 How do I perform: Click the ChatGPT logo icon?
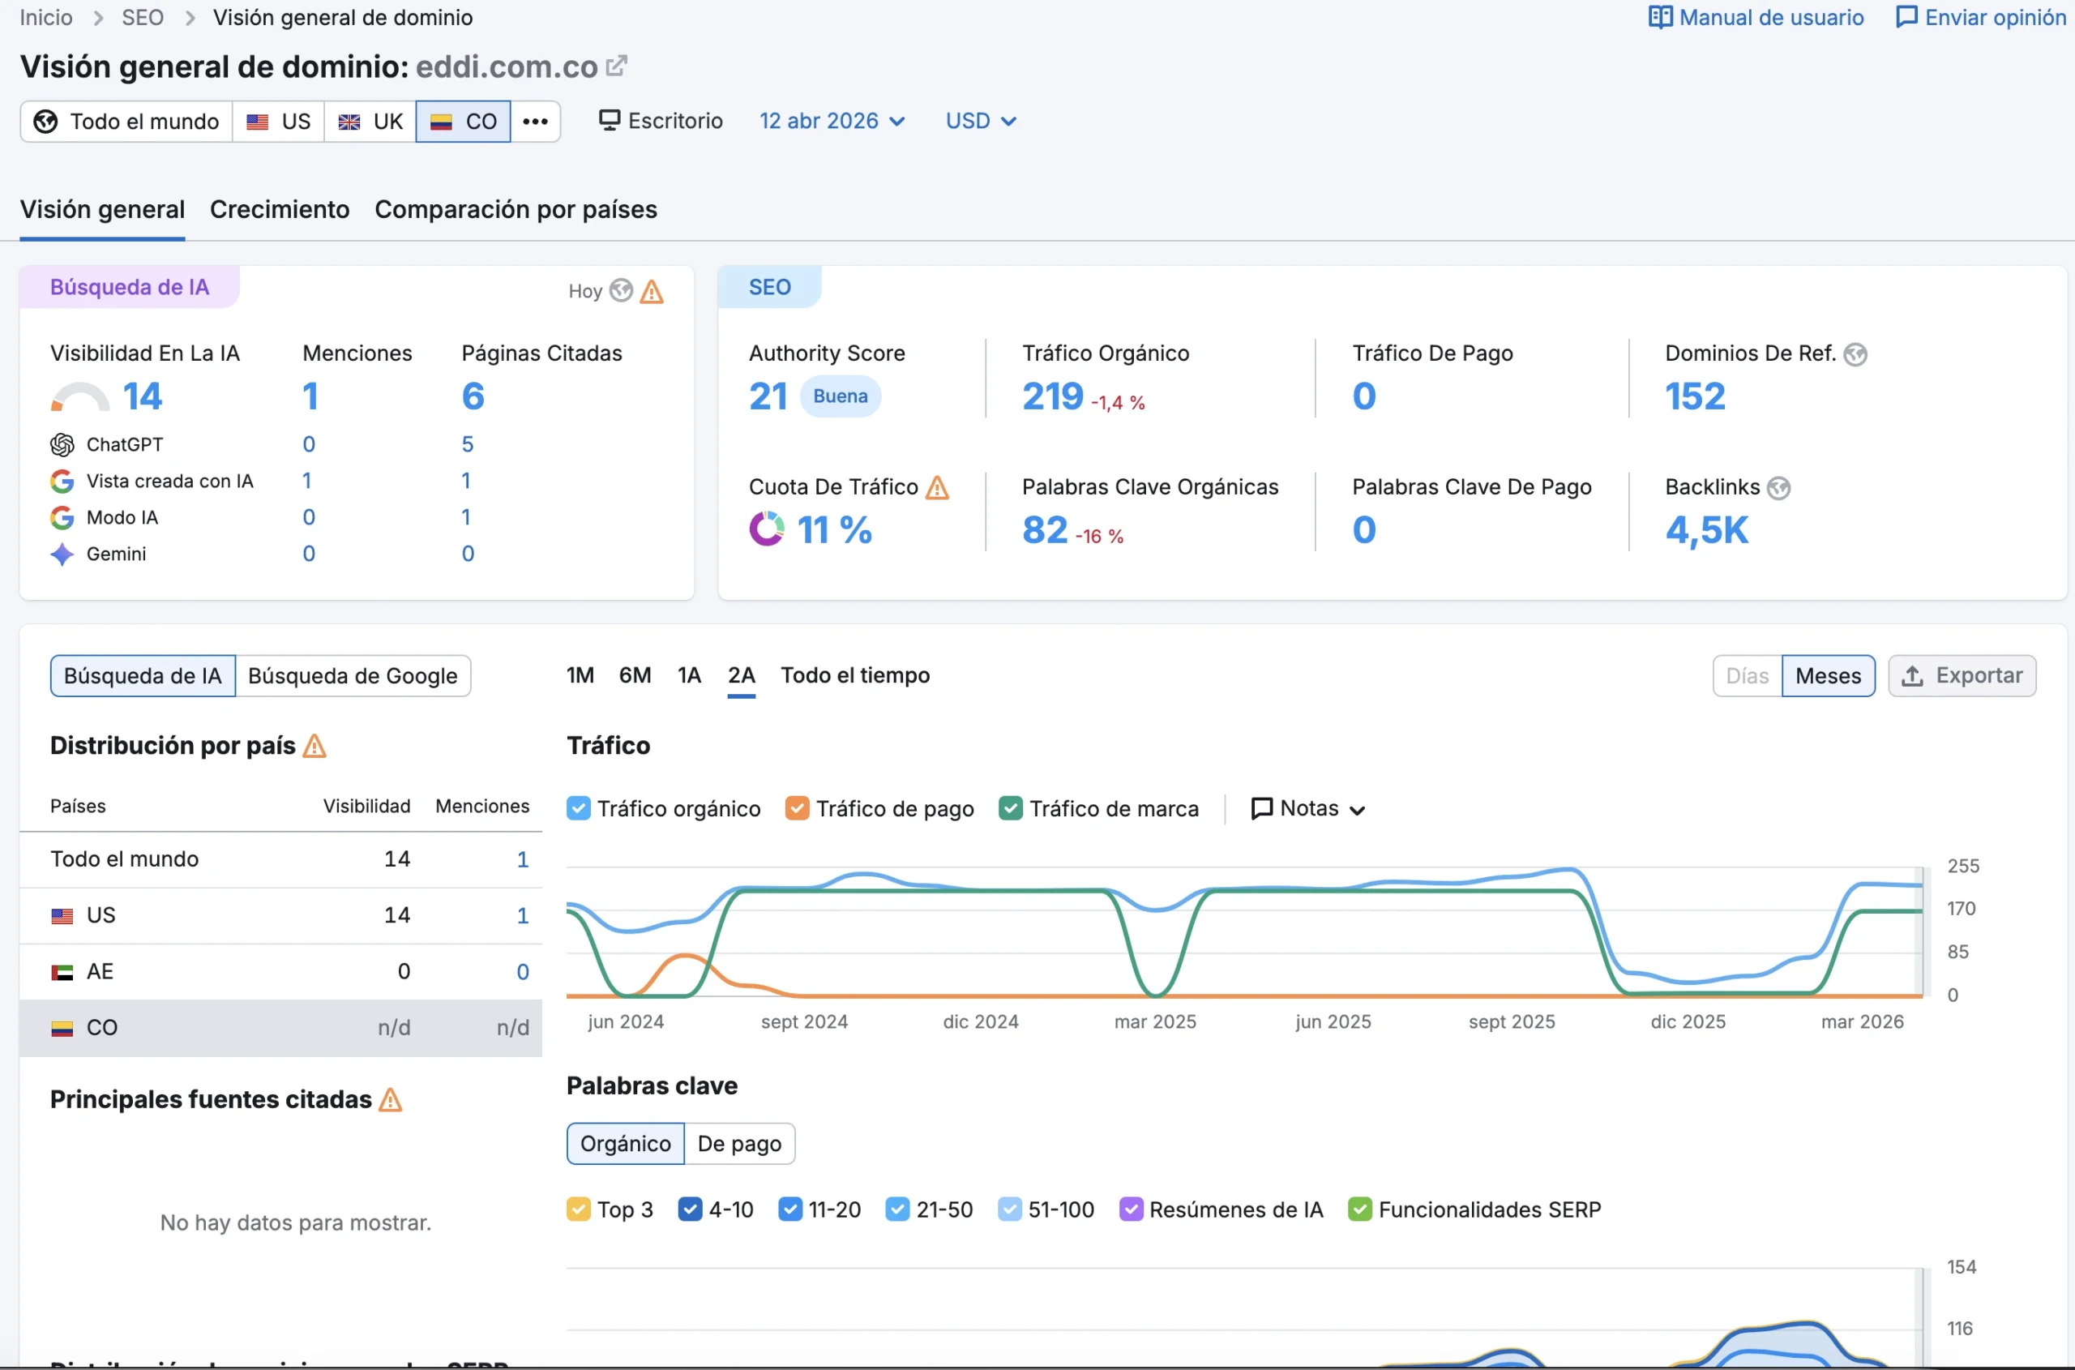click(x=62, y=445)
